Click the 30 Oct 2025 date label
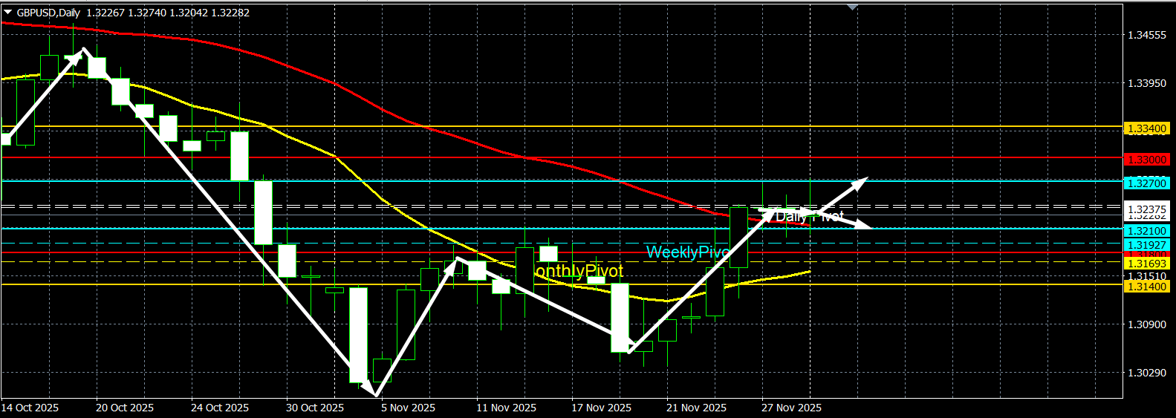 pos(315,408)
